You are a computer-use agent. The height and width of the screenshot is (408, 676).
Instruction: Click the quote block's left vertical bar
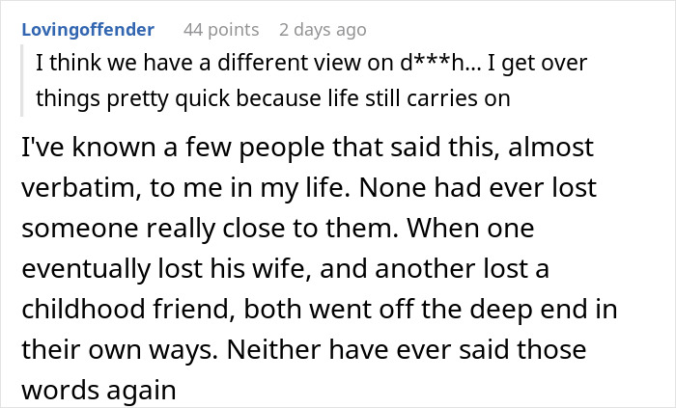27,80
